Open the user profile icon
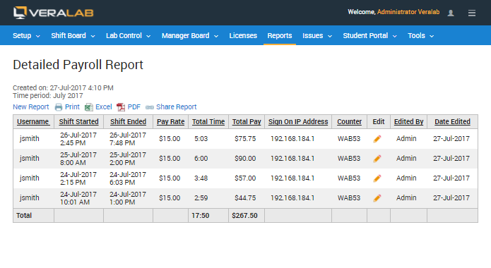The height and width of the screenshot is (268, 491). tap(451, 13)
